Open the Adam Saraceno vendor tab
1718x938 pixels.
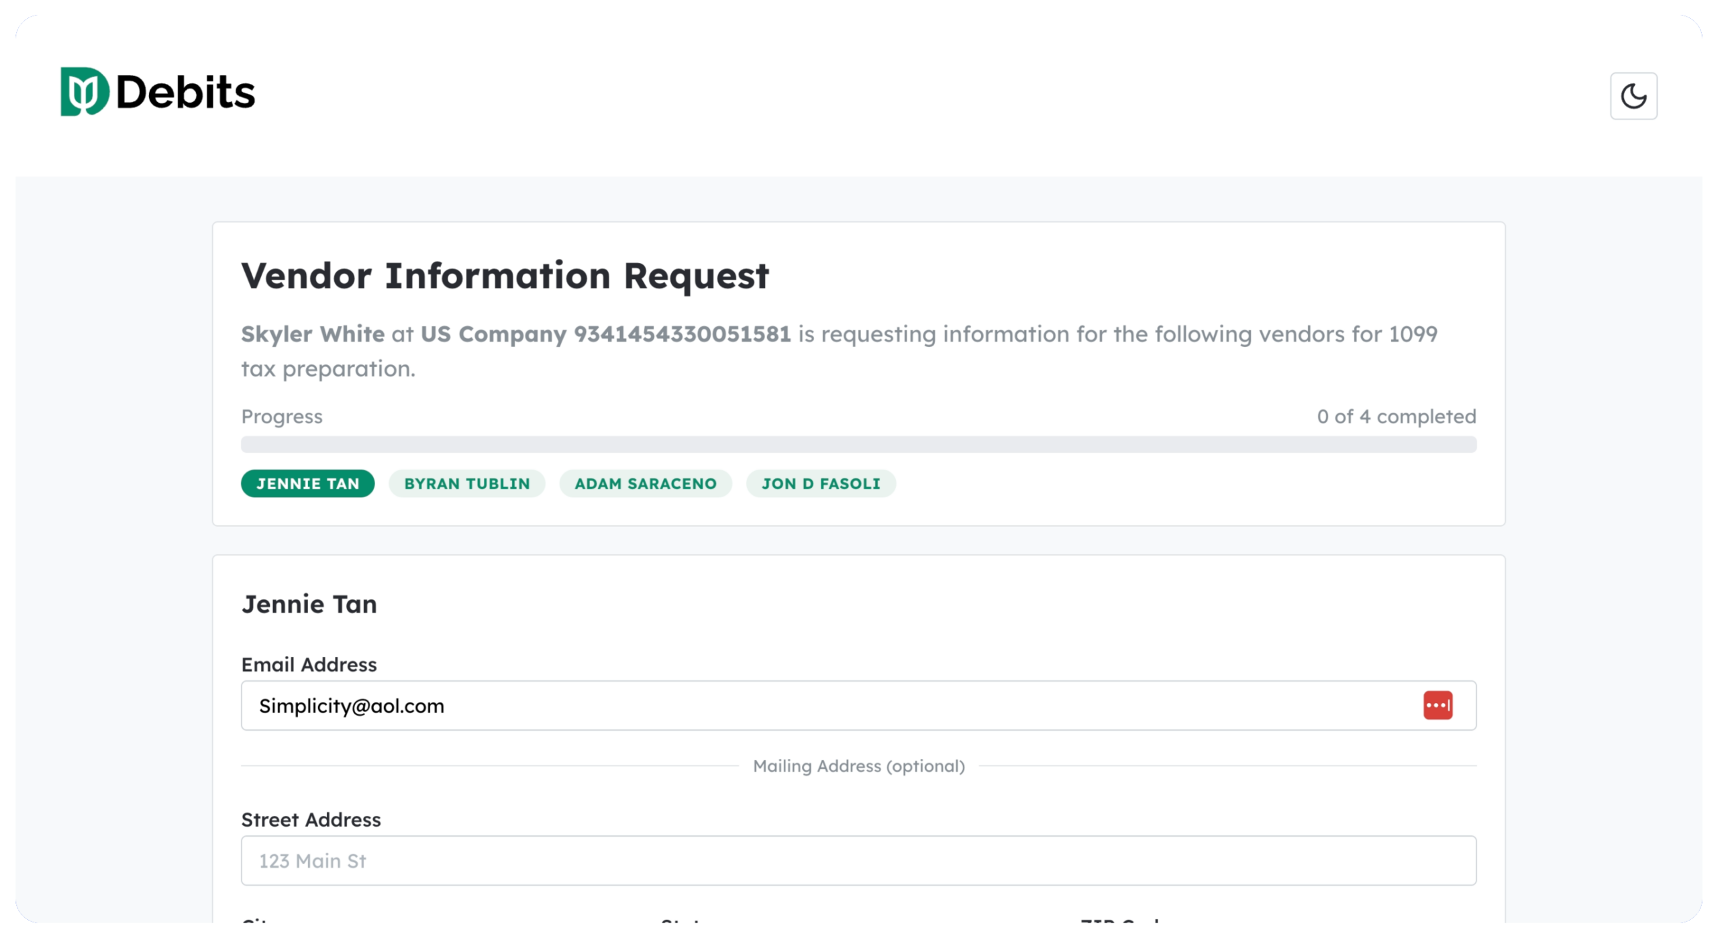(645, 484)
